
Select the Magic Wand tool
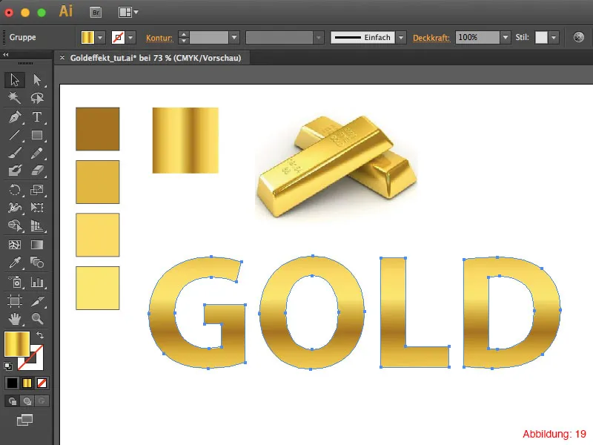click(x=15, y=98)
